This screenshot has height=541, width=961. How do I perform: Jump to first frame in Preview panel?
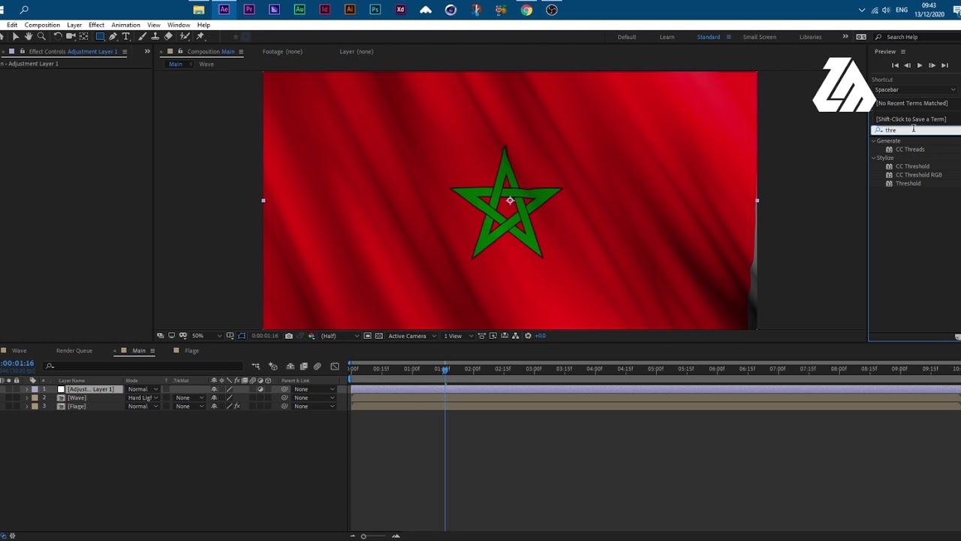(x=895, y=65)
